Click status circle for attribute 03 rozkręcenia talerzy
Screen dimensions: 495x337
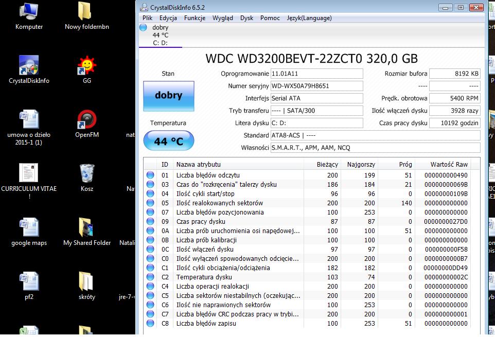[x=150, y=184]
